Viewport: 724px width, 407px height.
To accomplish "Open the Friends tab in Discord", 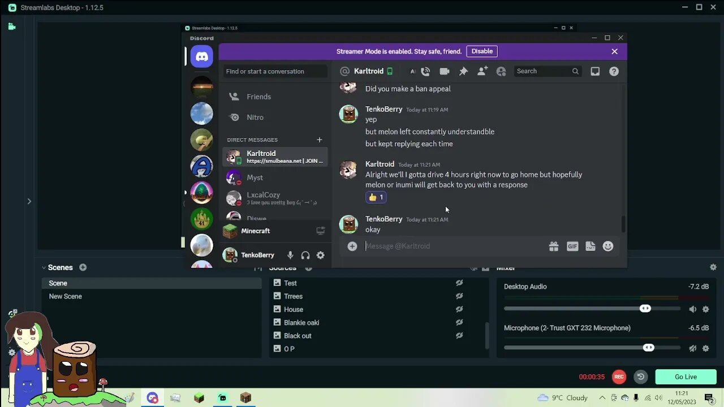I will point(274,97).
